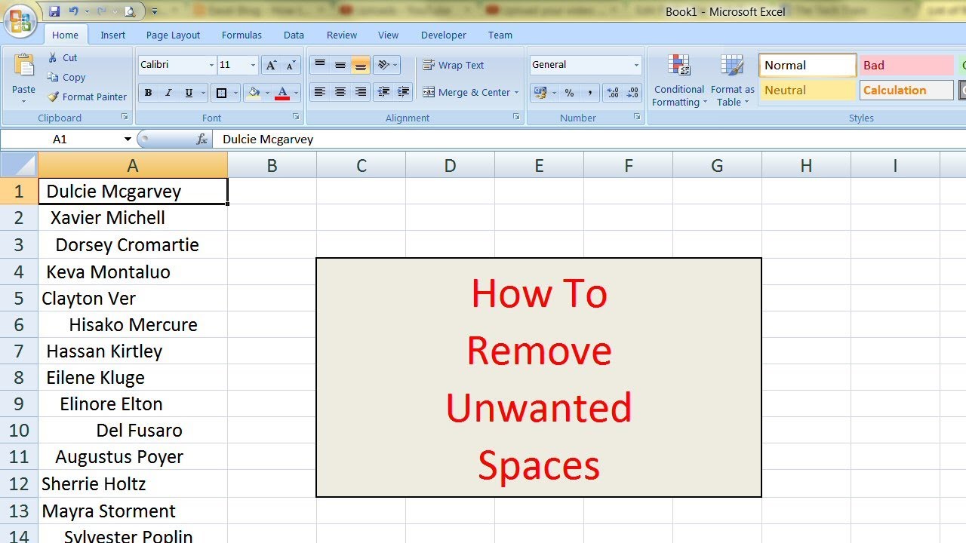Screen dimensions: 966x543
Task: Click the Select All corner button
Action: [x=19, y=165]
